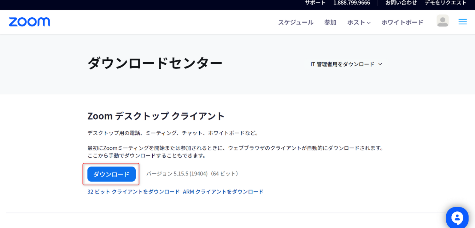
Task: Click the ダウンロードセンター page heading
Action: click(155, 64)
